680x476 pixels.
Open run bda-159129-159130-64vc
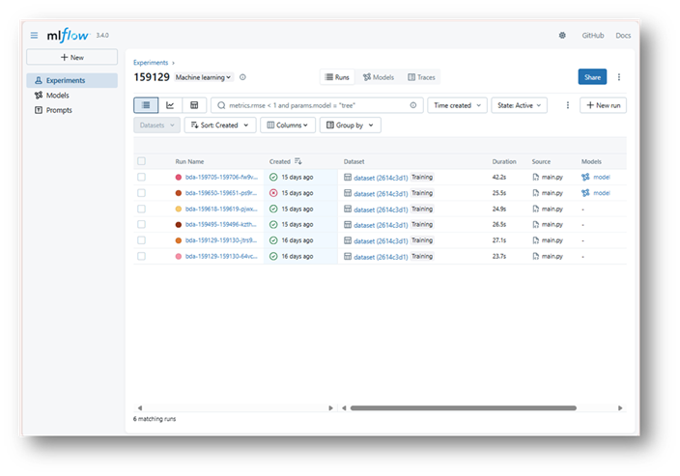[x=221, y=256]
